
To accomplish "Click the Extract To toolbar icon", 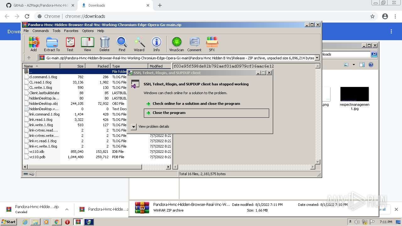I will [52, 44].
